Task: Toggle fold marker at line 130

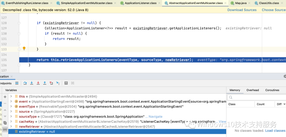Action: [19, 34]
